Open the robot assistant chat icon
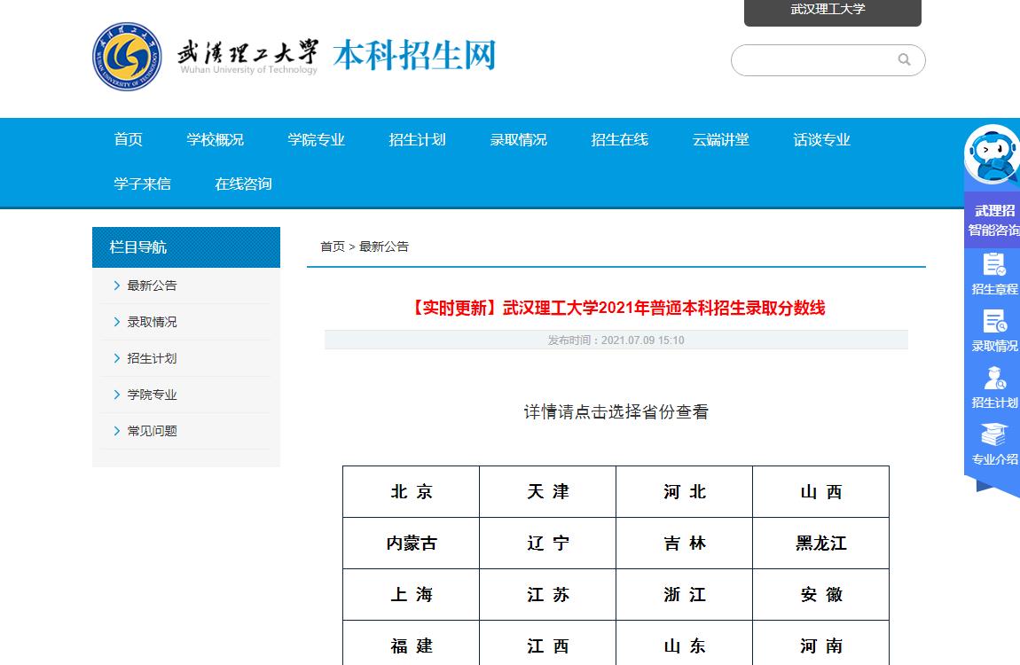Viewport: 1020px width, 665px height. (x=991, y=154)
